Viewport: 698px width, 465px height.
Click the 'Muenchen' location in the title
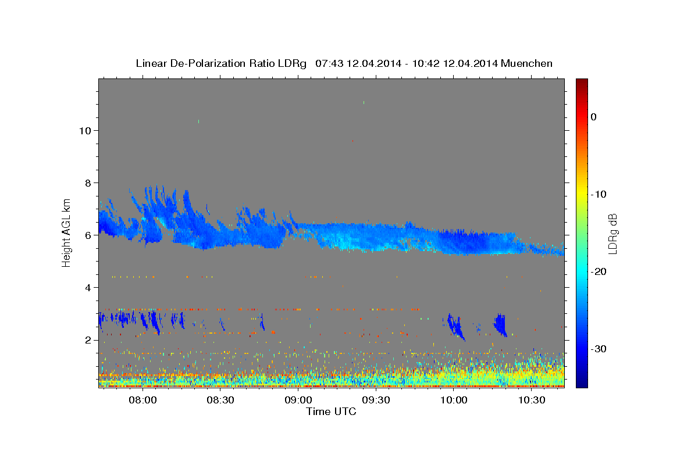(x=527, y=63)
